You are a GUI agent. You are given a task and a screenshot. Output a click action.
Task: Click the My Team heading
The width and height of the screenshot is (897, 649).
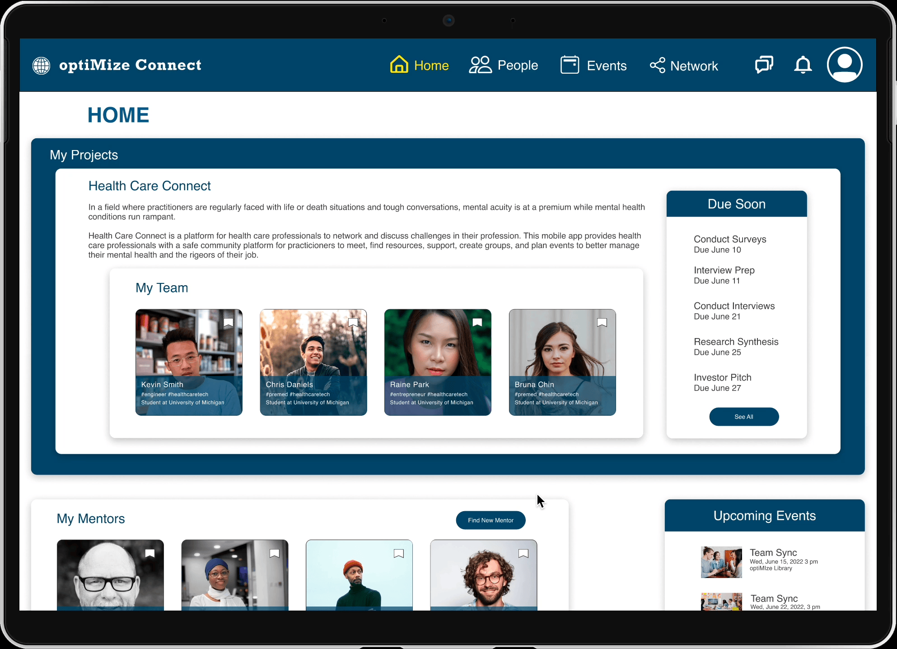coord(162,288)
